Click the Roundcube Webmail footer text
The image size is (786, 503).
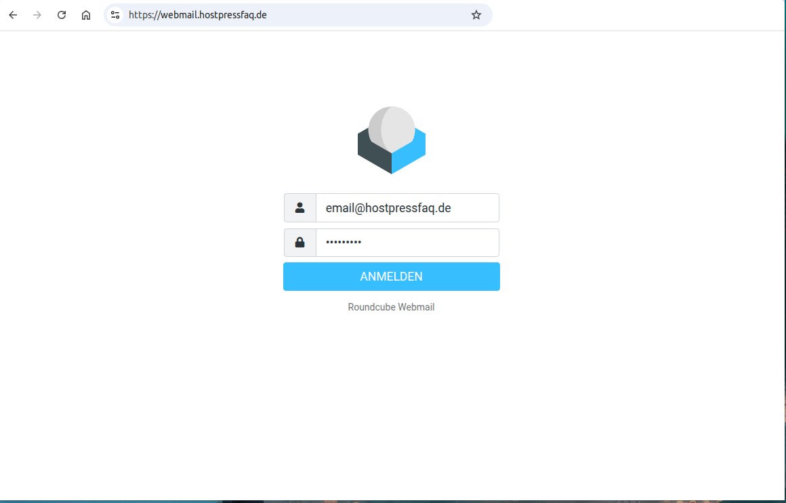(x=391, y=307)
